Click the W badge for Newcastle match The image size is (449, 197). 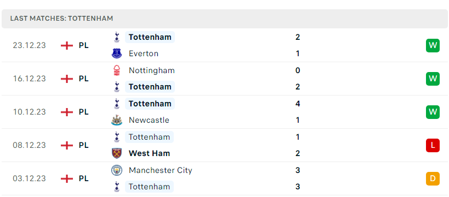pos(433,112)
